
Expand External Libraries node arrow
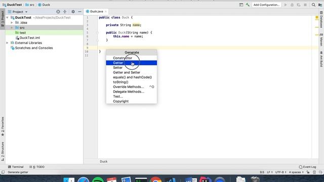(8, 42)
